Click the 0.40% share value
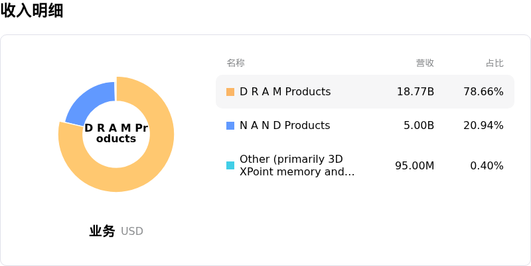Screen dimensions: 531x266 pos(487,165)
